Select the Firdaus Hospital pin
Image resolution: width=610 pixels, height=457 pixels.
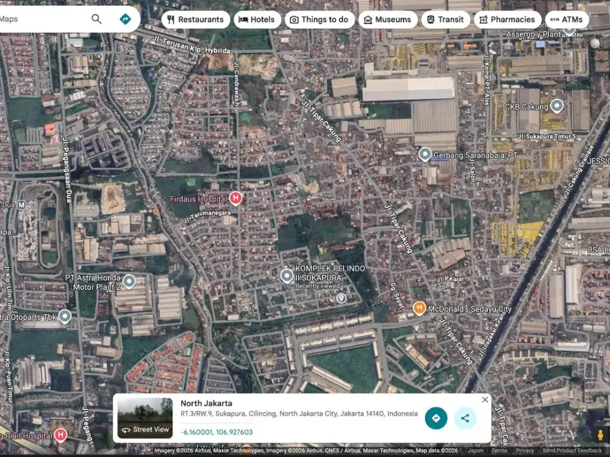(234, 198)
